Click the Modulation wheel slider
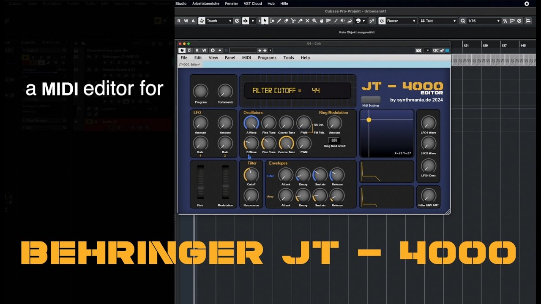Viewport: 541px width, 304px height. click(225, 182)
